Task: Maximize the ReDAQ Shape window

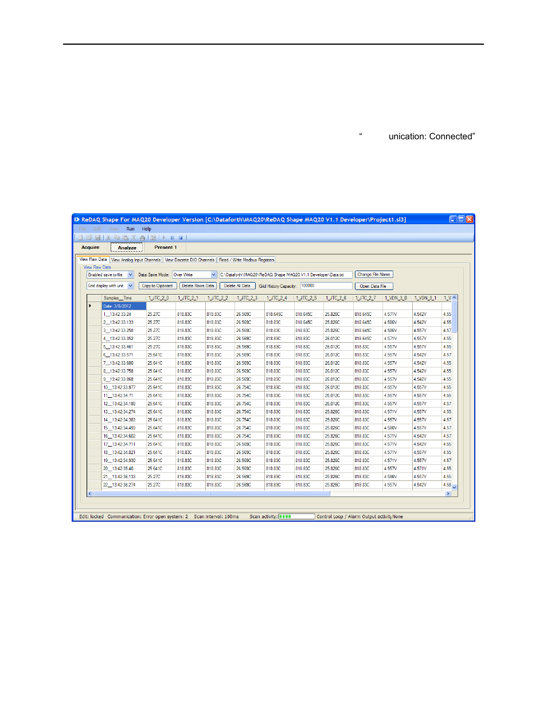Action: [461, 219]
